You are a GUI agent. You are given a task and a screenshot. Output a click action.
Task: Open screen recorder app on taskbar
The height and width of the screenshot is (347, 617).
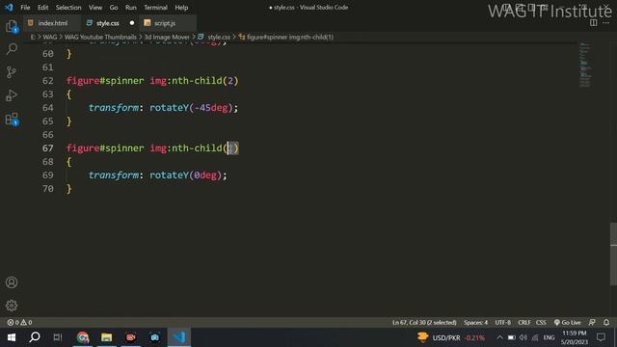coord(131,337)
